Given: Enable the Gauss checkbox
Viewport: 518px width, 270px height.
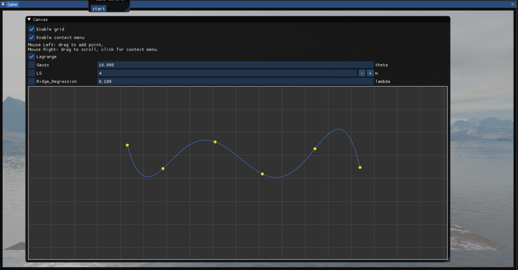Looking at the screenshot, I should pyautogui.click(x=31, y=65).
